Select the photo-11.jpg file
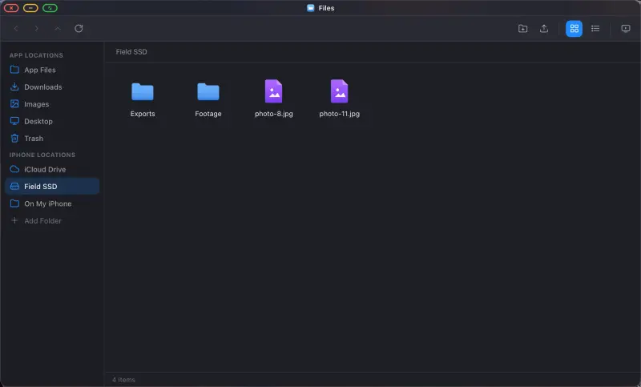 coord(339,99)
